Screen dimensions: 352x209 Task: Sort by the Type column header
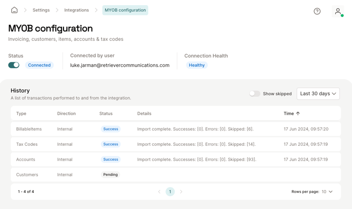(21, 114)
